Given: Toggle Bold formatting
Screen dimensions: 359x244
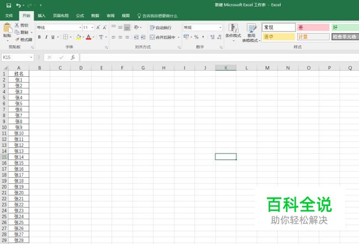Looking at the screenshot, I should click(39, 37).
